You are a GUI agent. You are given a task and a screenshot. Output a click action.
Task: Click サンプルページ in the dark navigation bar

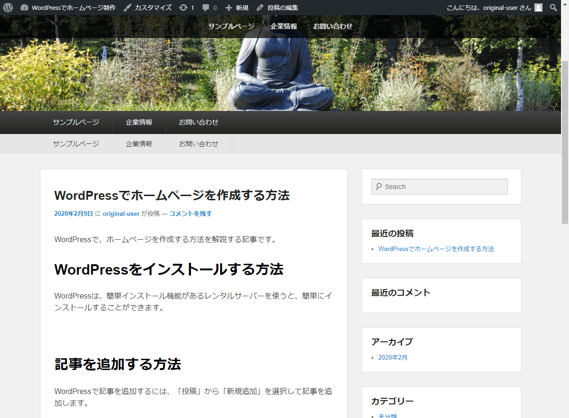[76, 122]
